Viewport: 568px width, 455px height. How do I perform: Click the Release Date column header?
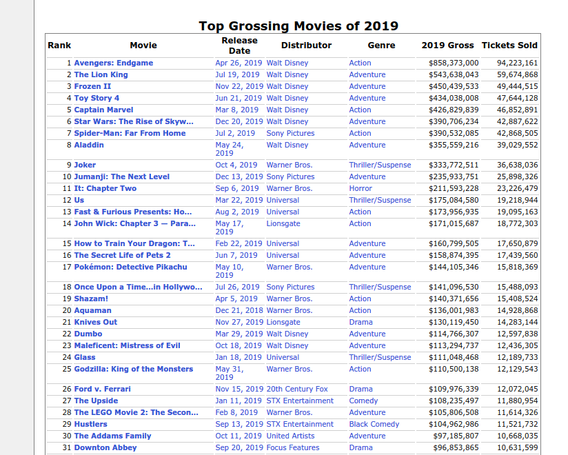pos(239,45)
